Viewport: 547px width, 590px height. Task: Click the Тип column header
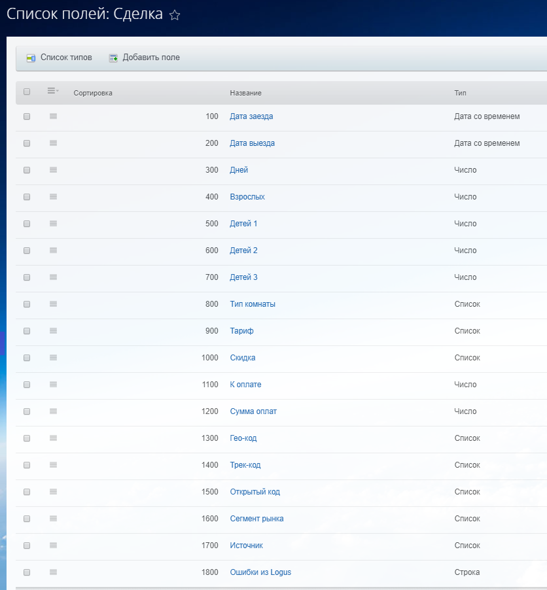point(460,93)
